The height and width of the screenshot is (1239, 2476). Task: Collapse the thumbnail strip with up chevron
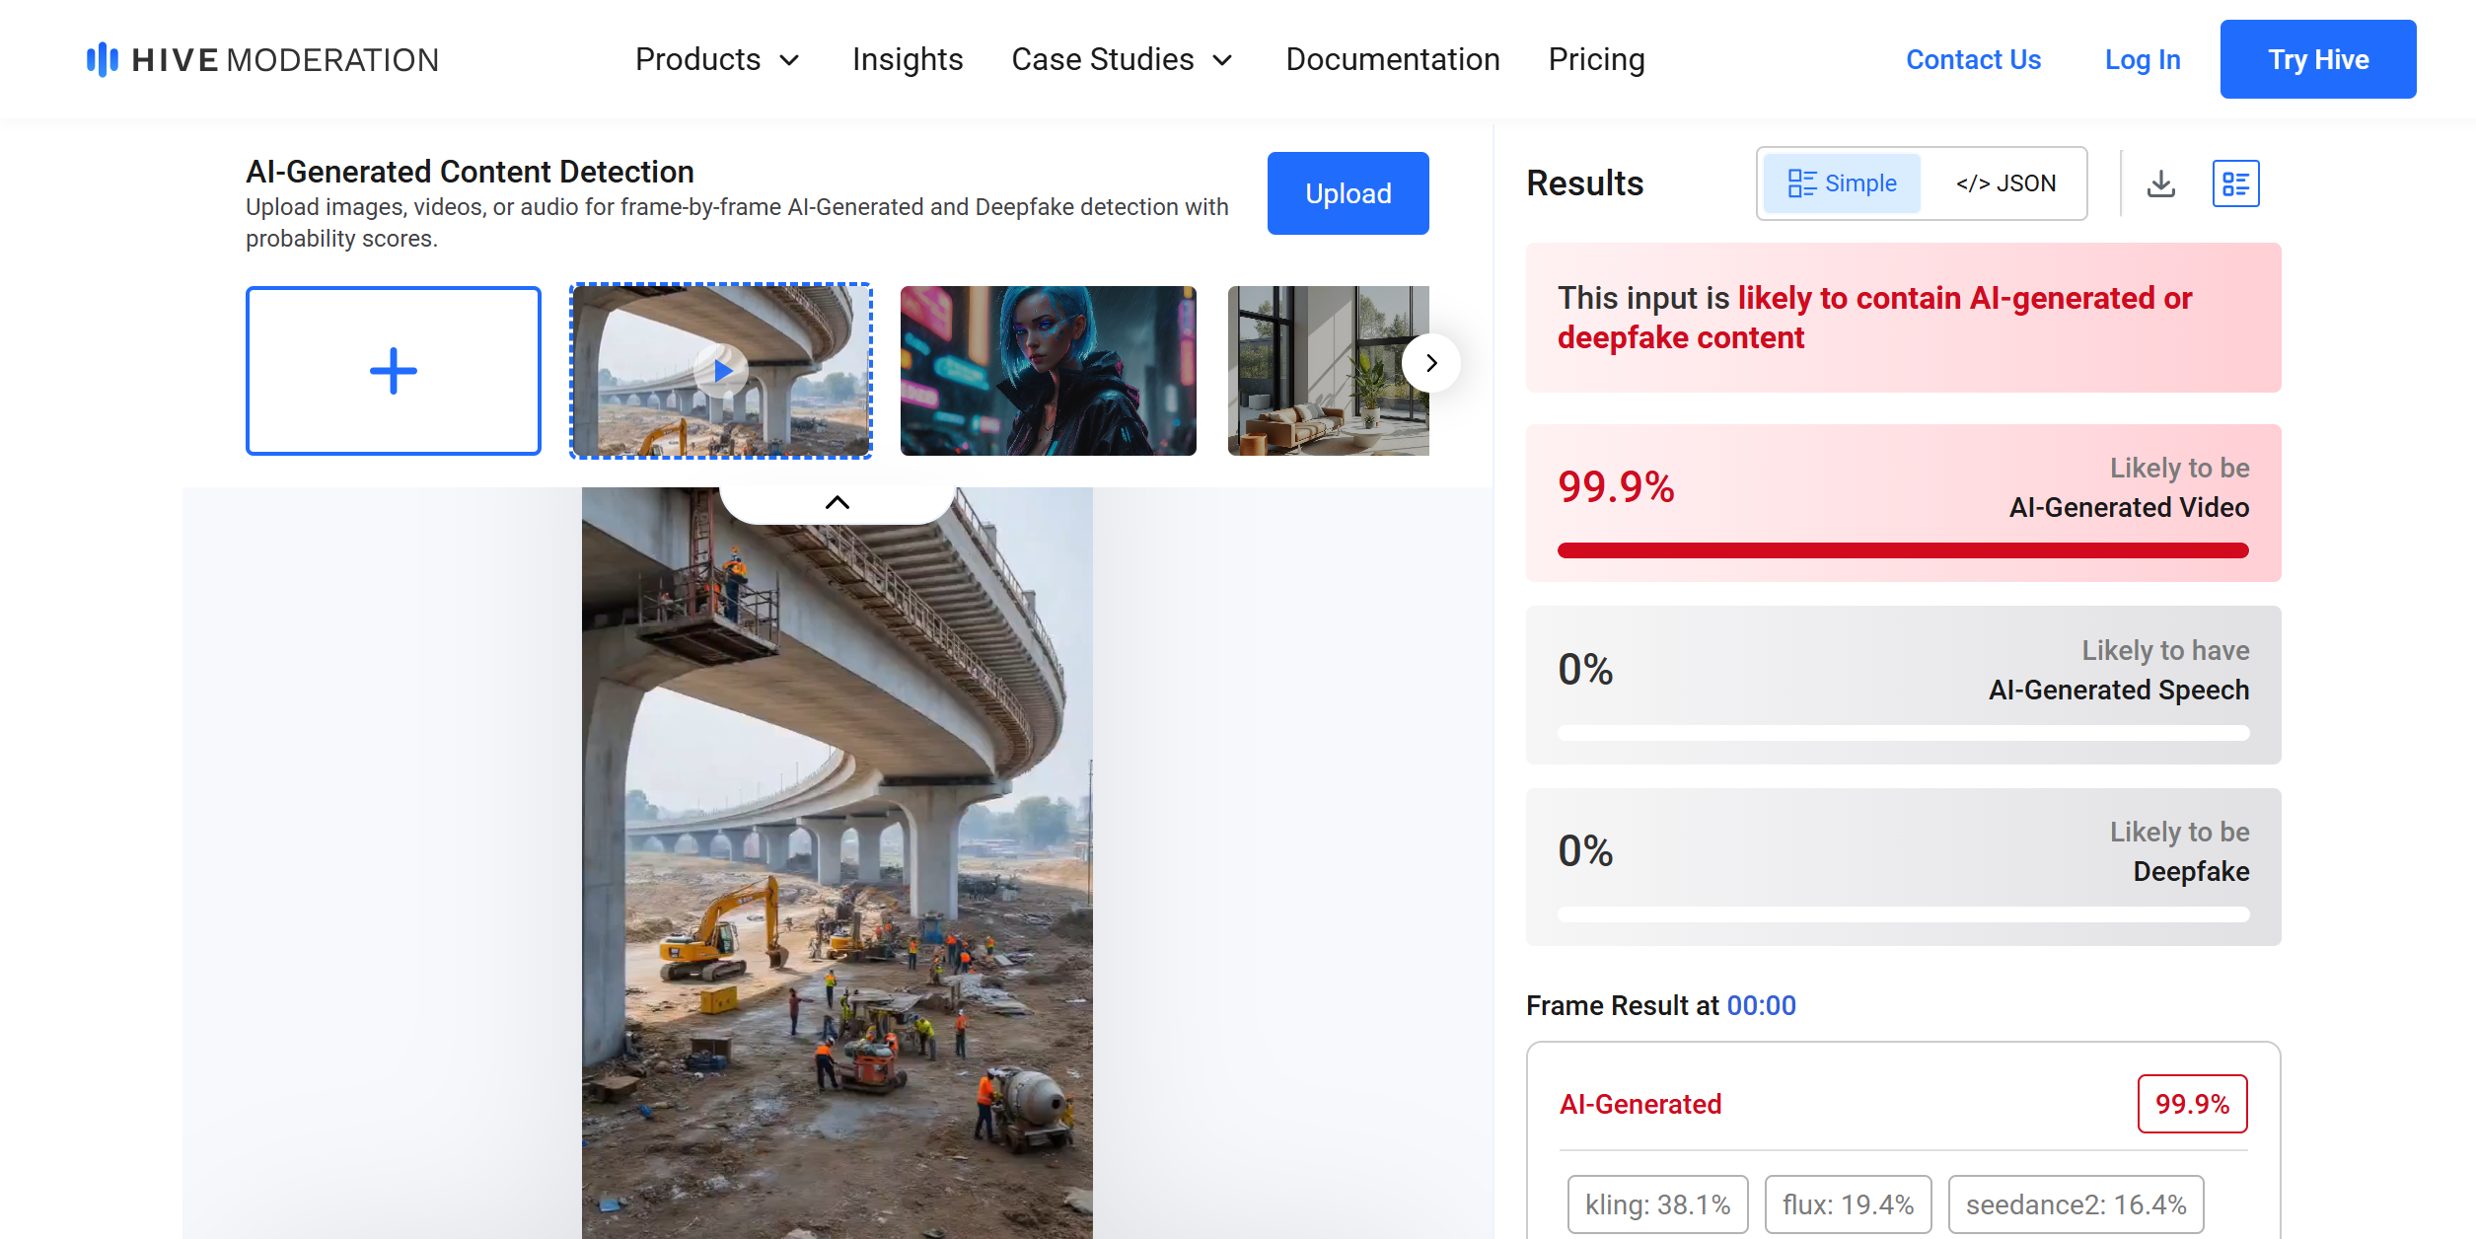837,502
